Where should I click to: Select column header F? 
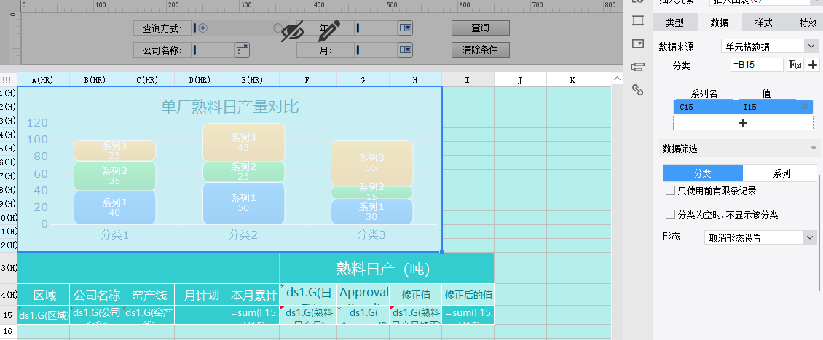pyautogui.click(x=308, y=80)
